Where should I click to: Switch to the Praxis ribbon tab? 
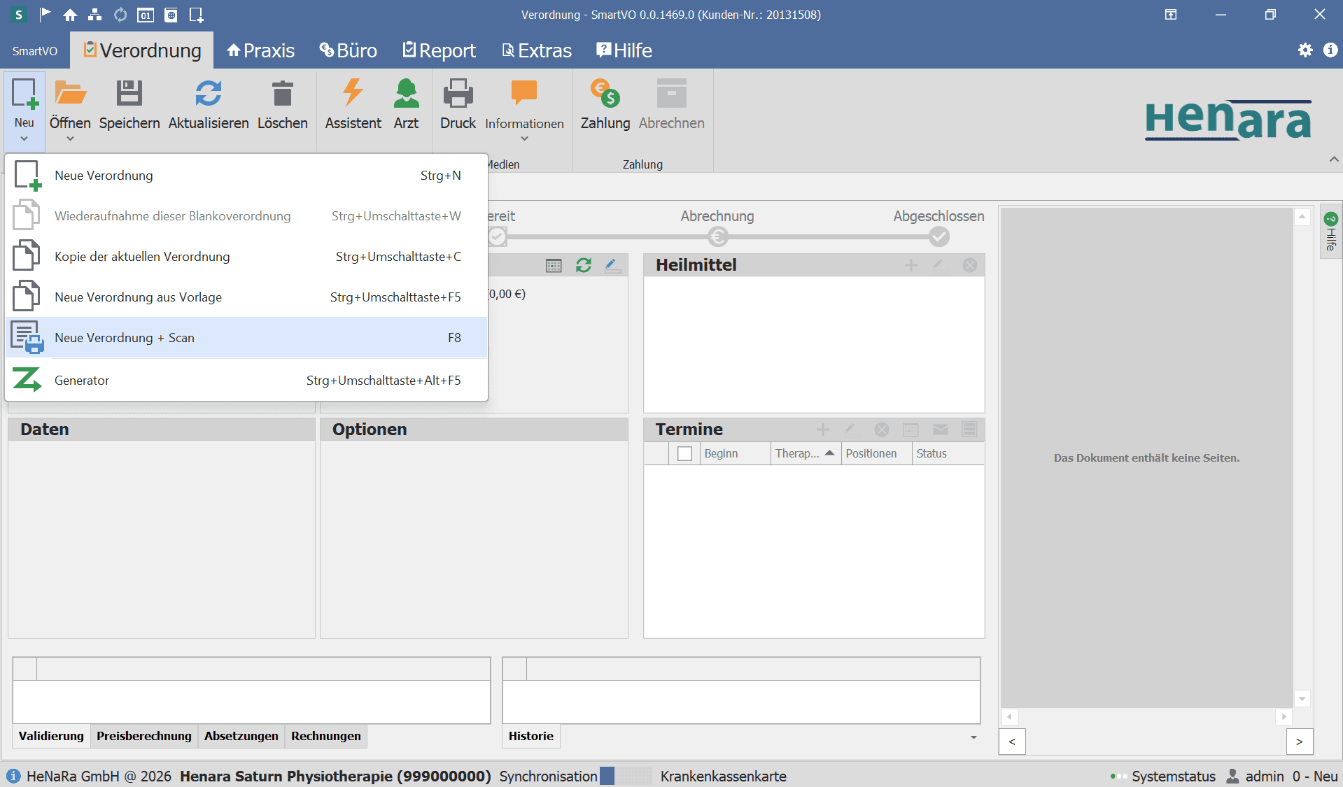(x=261, y=50)
